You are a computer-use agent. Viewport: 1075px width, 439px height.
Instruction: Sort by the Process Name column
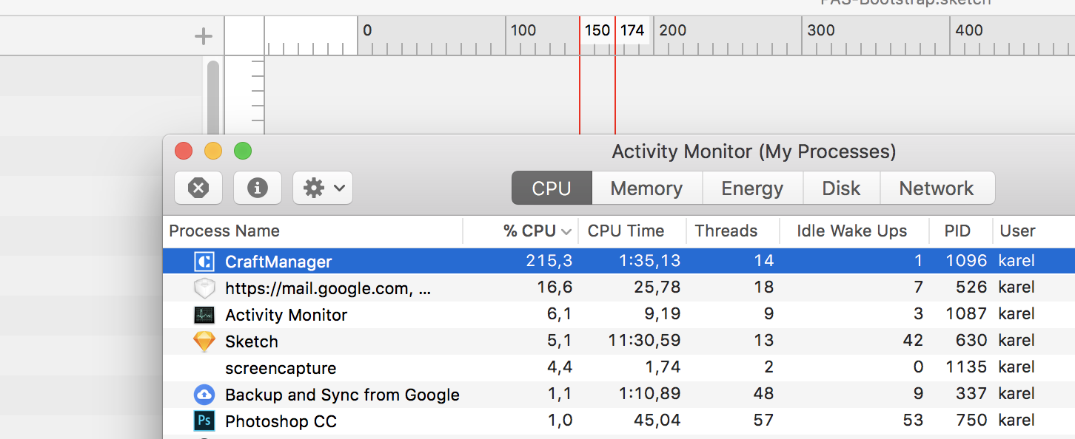224,231
